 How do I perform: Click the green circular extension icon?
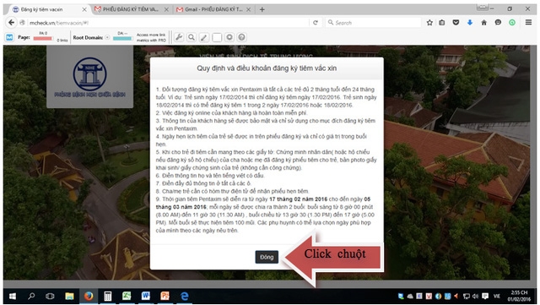pyautogui.click(x=512, y=23)
